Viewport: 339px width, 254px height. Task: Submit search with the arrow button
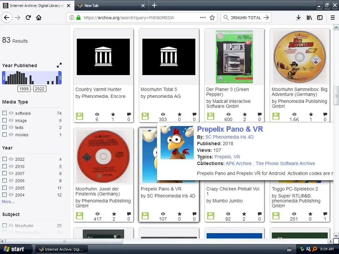266,18
